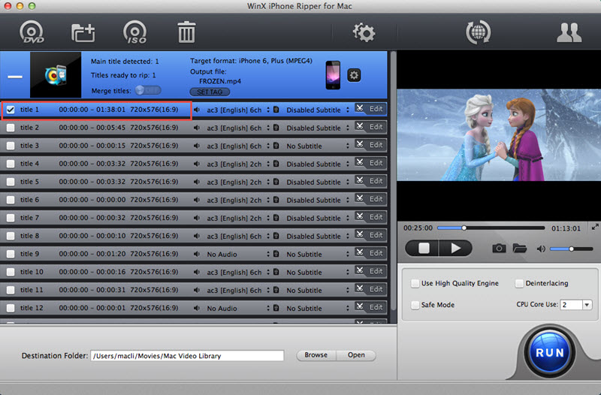Click the globe update check icon
The width and height of the screenshot is (601, 395).
pyautogui.click(x=478, y=32)
